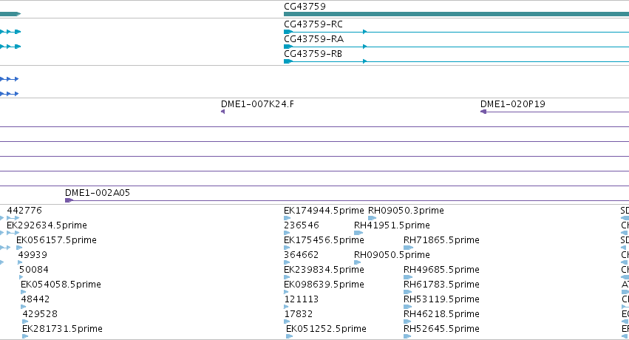Select EST 364662

tap(302, 255)
